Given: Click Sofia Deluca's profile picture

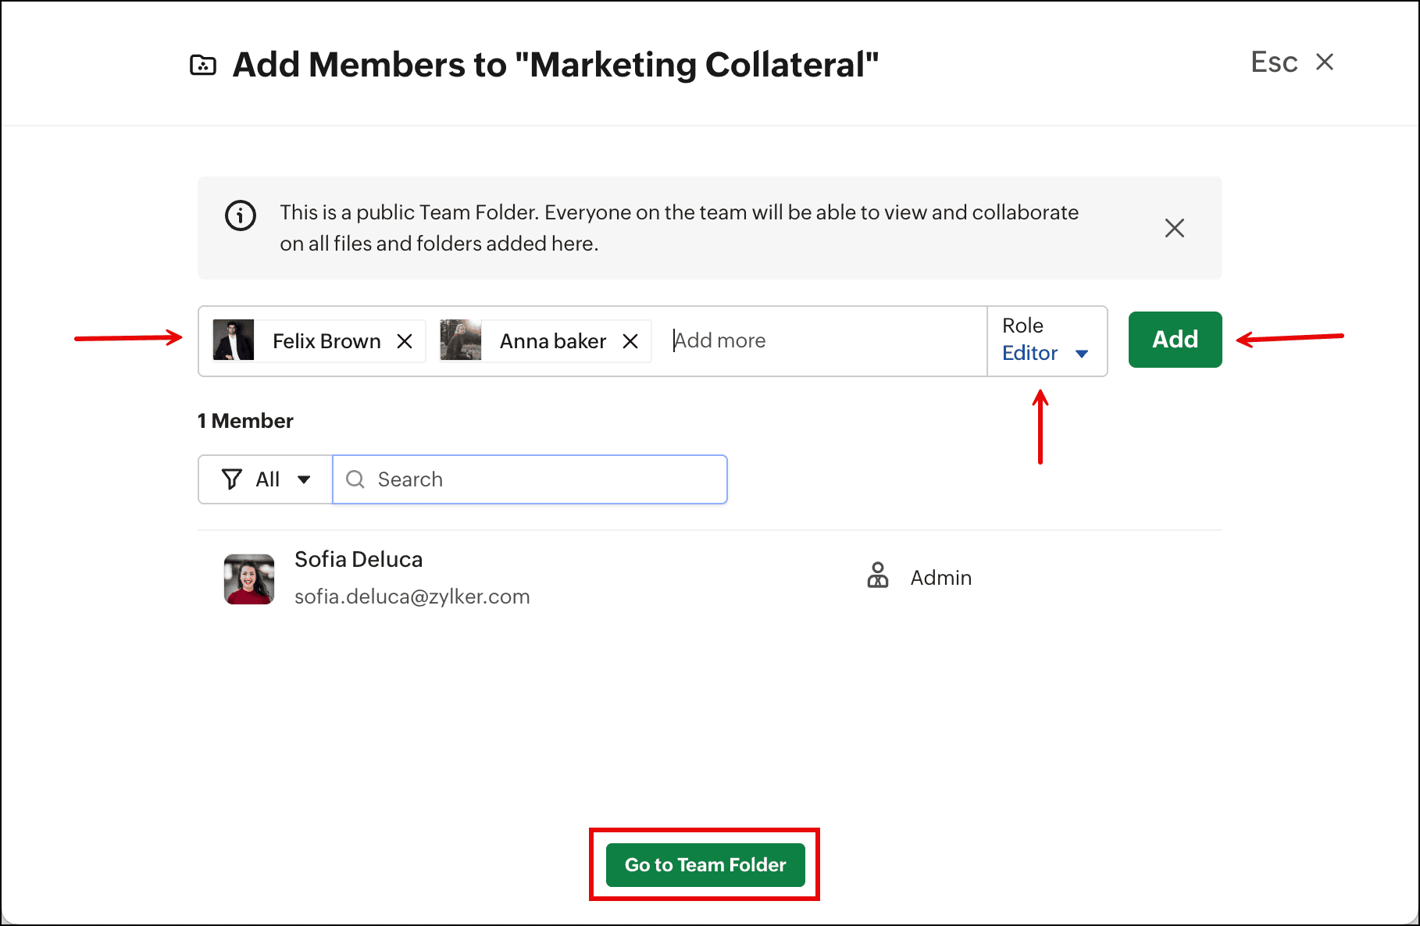Looking at the screenshot, I should 249,579.
